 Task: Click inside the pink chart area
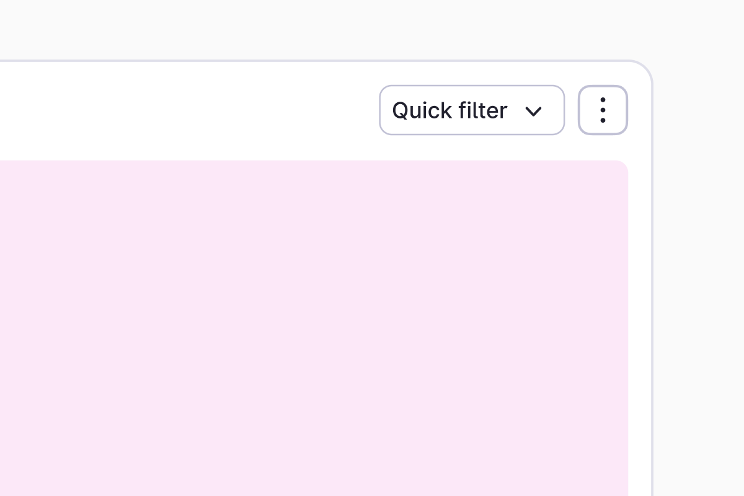point(310,322)
